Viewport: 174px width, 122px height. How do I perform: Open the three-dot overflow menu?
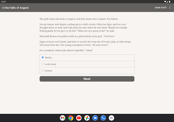[x=170, y=8]
